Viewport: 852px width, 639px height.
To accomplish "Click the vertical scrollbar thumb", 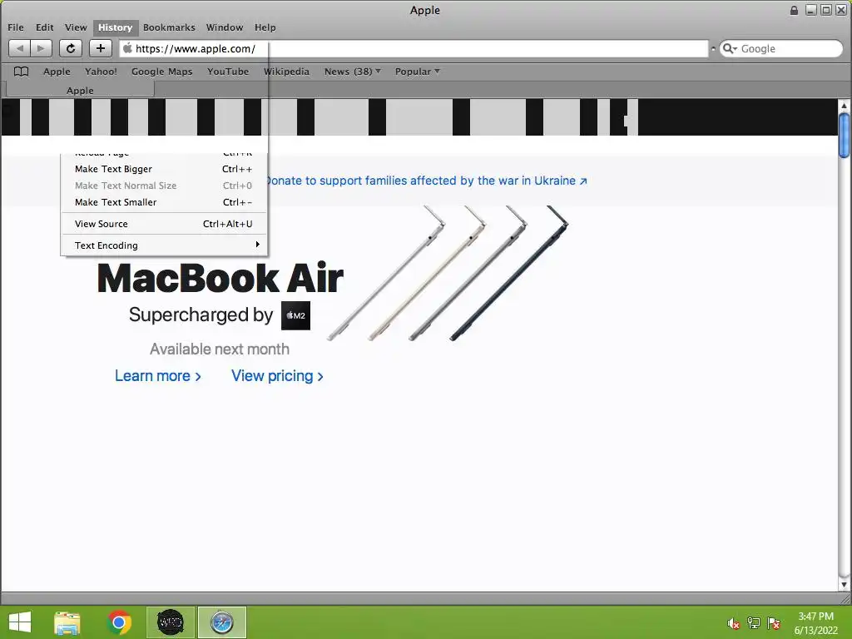I will point(844,135).
